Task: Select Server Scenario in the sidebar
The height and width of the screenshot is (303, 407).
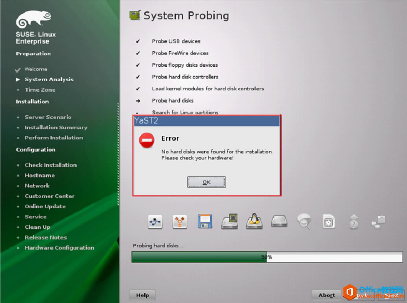Action: (x=48, y=117)
